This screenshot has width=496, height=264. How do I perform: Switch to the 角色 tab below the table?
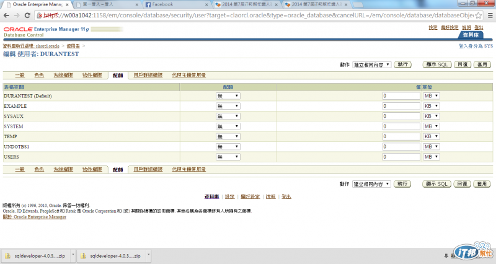[x=39, y=169]
